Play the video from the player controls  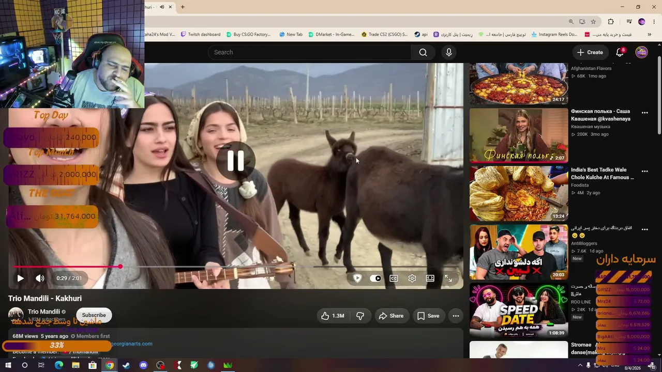(20, 278)
